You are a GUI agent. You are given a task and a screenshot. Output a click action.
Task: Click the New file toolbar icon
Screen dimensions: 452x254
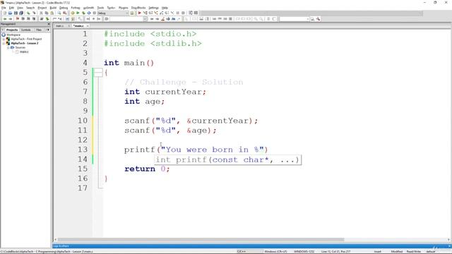coord(5,13)
